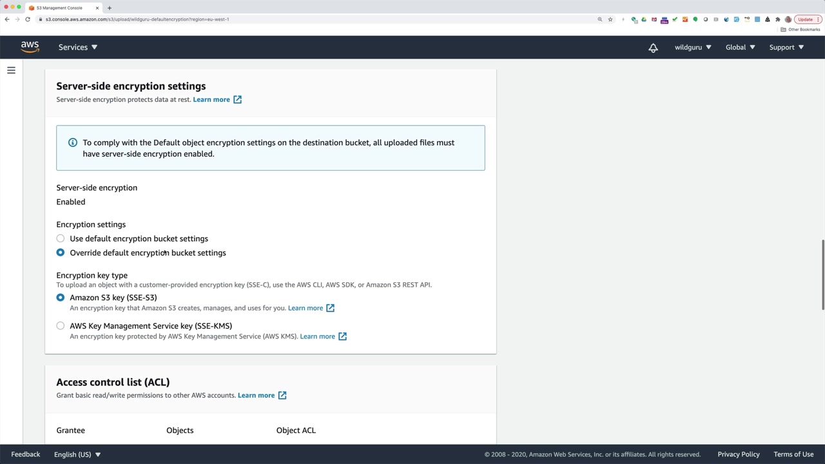Image resolution: width=825 pixels, height=464 pixels.
Task: Click the info icon in the encryption notice
Action: pyautogui.click(x=73, y=142)
